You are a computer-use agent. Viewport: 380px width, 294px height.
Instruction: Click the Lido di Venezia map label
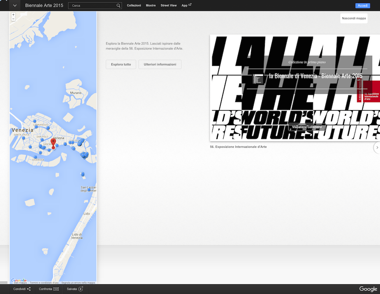click(77, 236)
